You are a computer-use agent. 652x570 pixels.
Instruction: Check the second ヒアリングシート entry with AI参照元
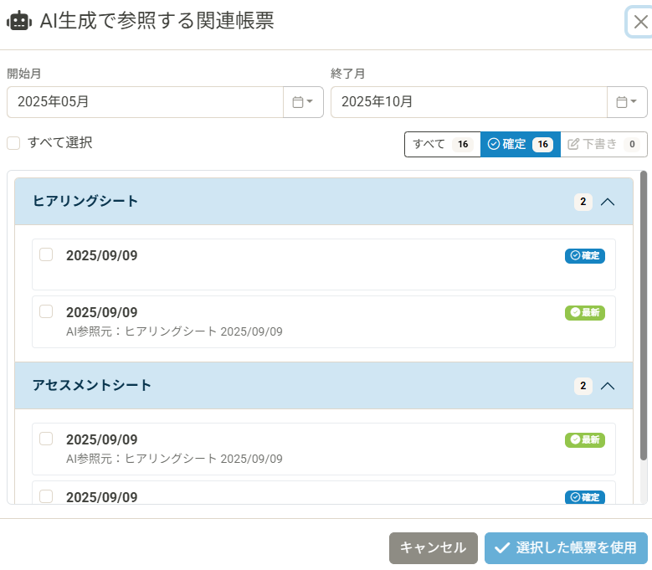tap(46, 311)
